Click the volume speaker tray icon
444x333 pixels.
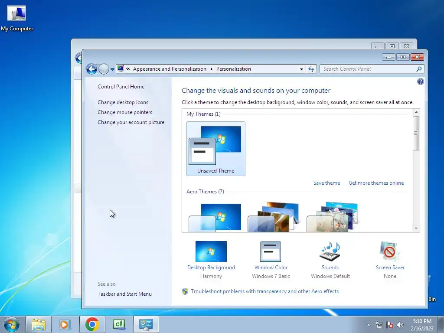[x=400, y=325]
